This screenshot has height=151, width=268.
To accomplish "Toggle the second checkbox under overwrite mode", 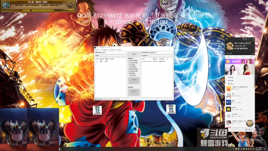I will pyautogui.click(x=129, y=63).
